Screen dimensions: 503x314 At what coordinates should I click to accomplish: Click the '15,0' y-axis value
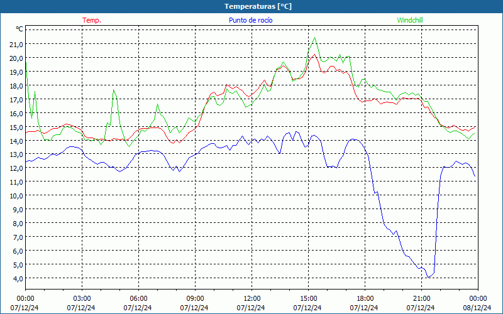tap(16, 127)
